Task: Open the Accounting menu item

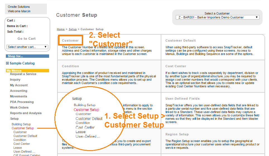Action: [18, 91]
